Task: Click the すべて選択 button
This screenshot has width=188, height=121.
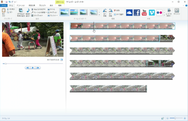Action: tap(118, 14)
